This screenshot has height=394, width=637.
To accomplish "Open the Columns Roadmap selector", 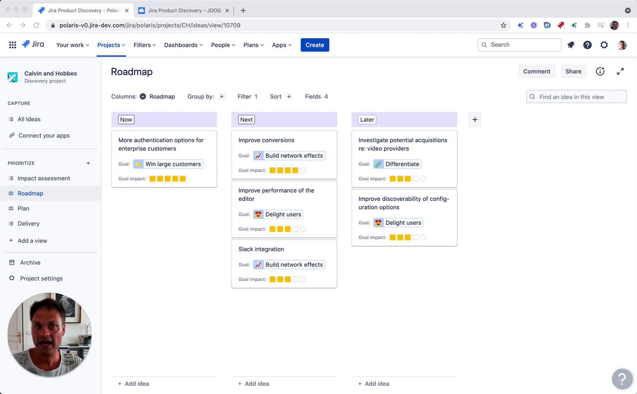I will click(x=157, y=97).
